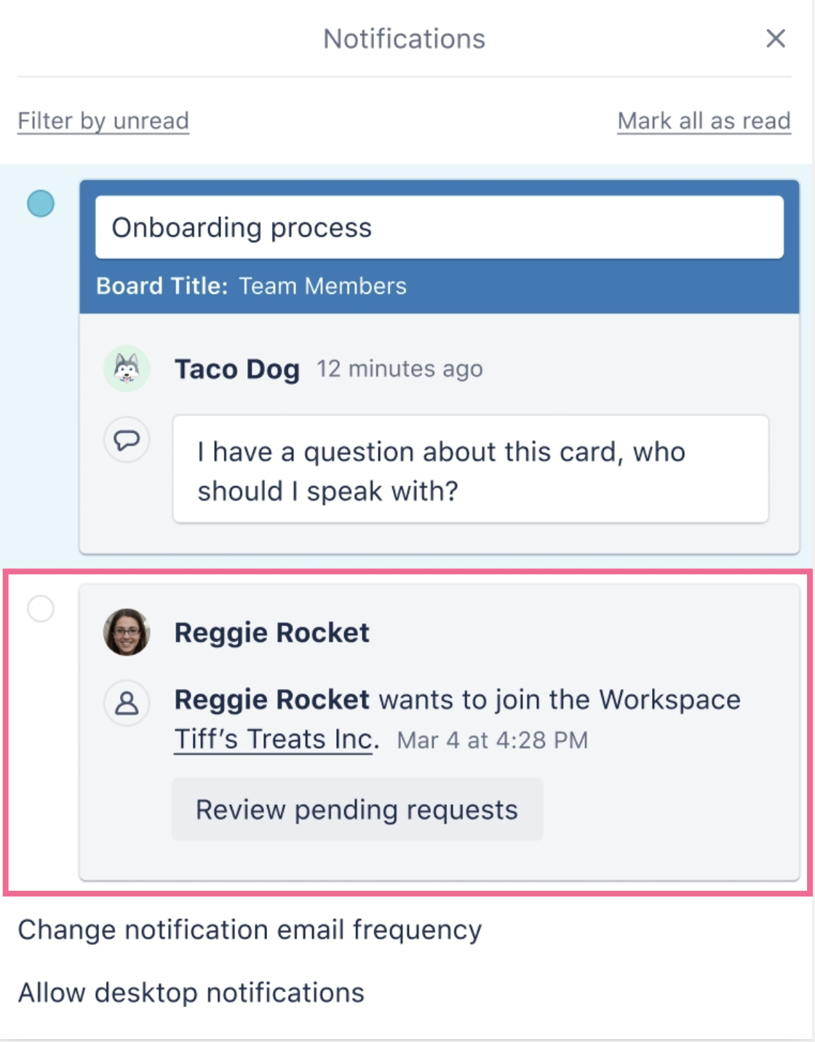The width and height of the screenshot is (815, 1042).
Task: Click the Filter by unread link
Action: tap(103, 121)
